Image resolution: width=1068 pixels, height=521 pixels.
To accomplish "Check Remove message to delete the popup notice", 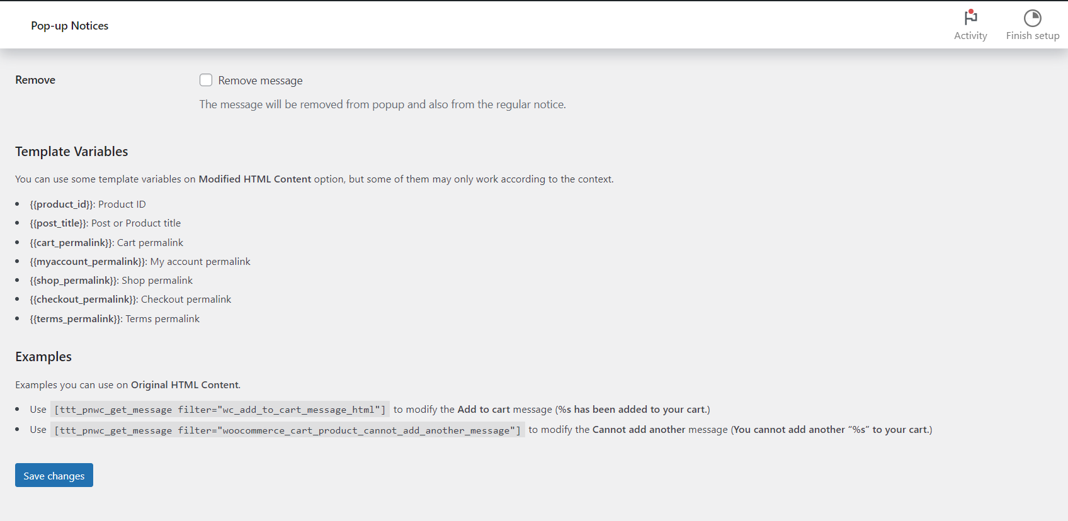I will click(206, 80).
